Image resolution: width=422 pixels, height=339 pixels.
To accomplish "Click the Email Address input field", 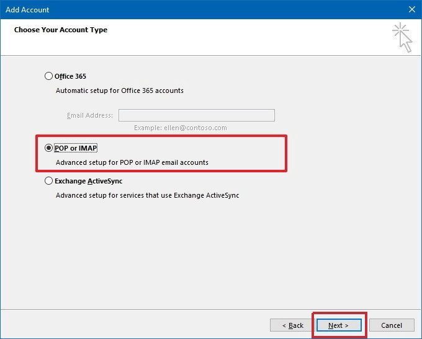I will click(x=196, y=115).
